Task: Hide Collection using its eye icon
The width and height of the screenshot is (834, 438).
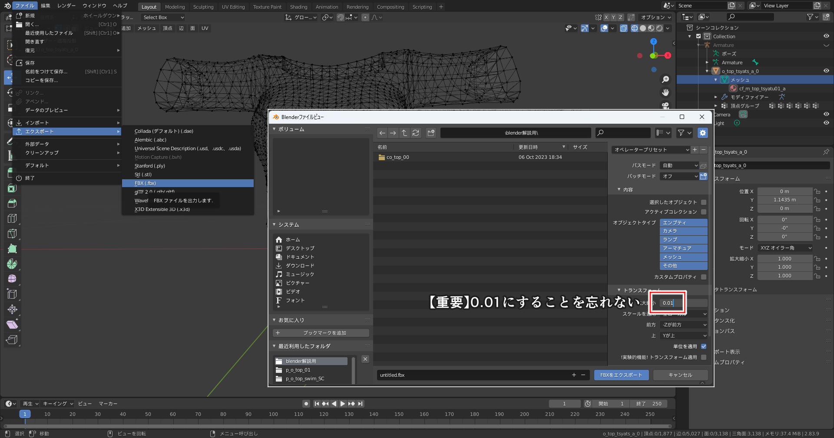Action: click(x=826, y=36)
